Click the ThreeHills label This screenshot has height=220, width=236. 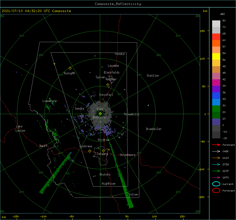tap(131, 114)
